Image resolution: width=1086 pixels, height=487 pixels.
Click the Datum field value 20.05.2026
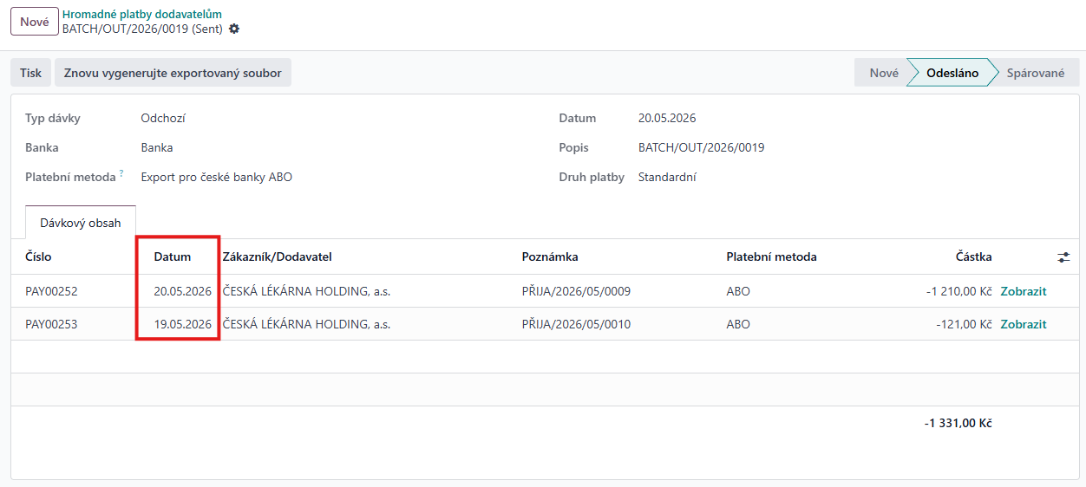pyautogui.click(x=667, y=118)
